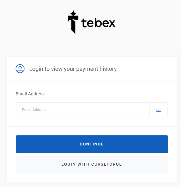Click the 'Email Address' field label

30,94
